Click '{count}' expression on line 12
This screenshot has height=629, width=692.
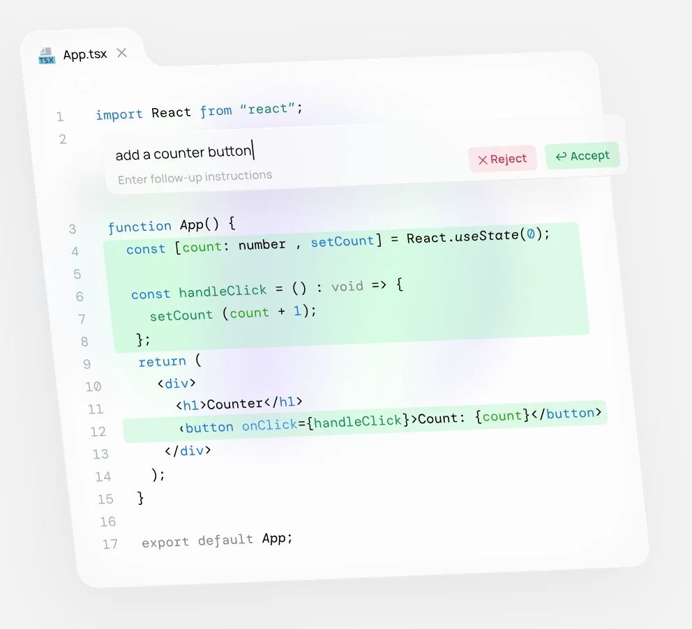[502, 416]
